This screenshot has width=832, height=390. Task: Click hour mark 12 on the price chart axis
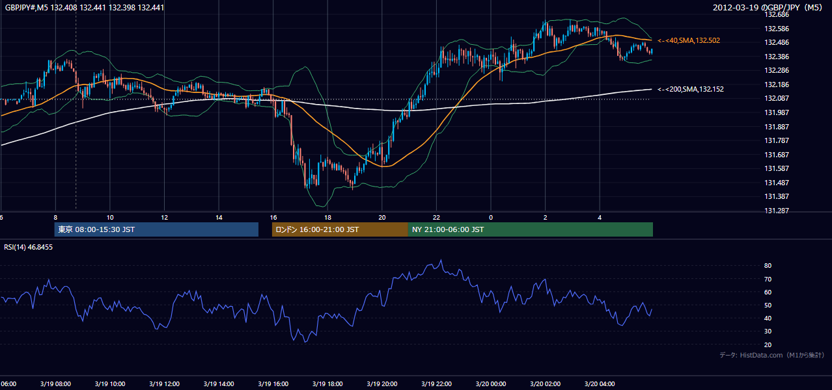(x=164, y=218)
